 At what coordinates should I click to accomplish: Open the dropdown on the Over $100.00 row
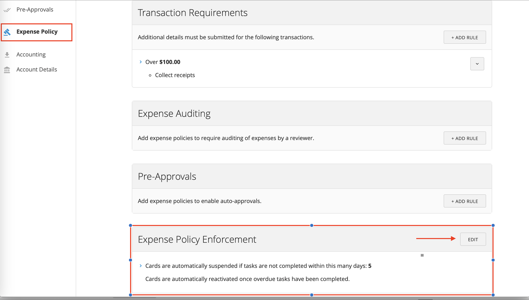[x=477, y=64]
